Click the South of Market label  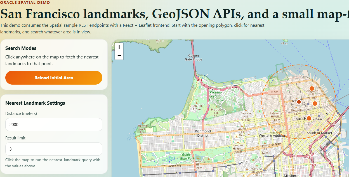[319, 133]
